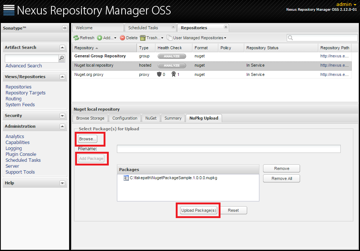Click the Upload Package(s) button
The image size is (360, 251).
pyautogui.click(x=199, y=210)
